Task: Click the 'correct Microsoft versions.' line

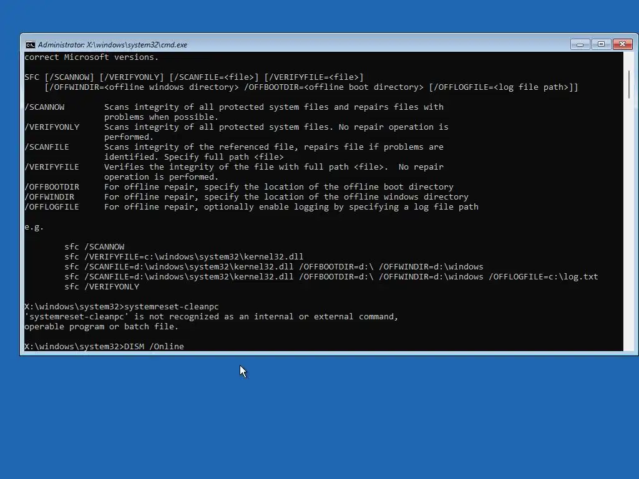Action: tap(91, 57)
